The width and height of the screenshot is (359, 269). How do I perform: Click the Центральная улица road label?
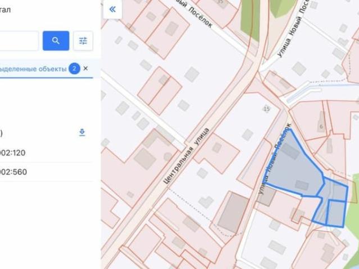187,156
